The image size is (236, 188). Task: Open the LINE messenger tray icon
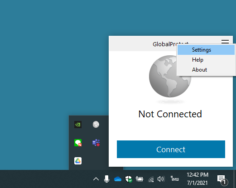[x=78, y=143]
